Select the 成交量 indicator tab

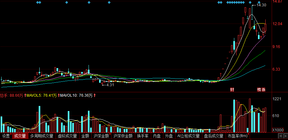click(x=20, y=136)
